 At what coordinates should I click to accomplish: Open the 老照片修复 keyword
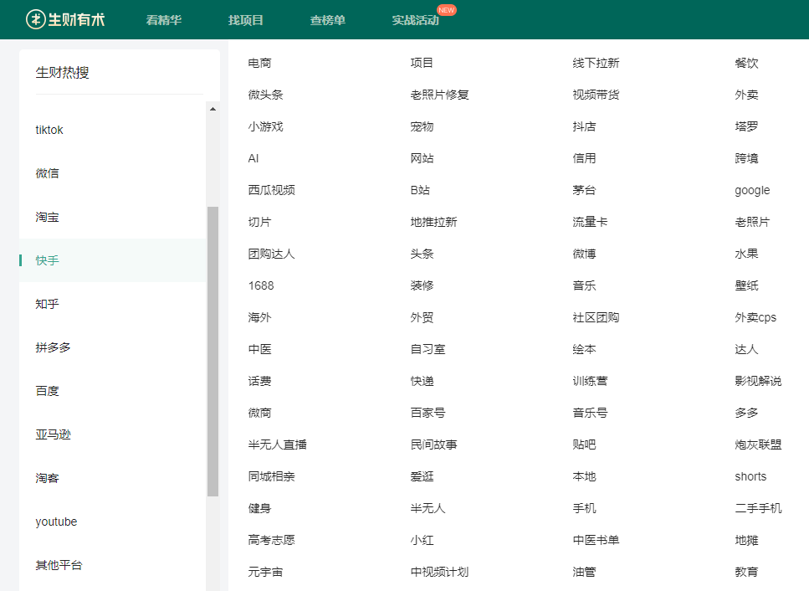tap(439, 95)
